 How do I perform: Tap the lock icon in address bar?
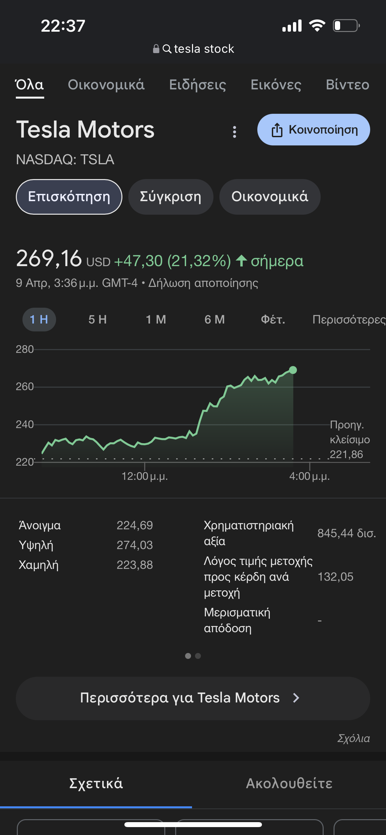click(x=156, y=49)
